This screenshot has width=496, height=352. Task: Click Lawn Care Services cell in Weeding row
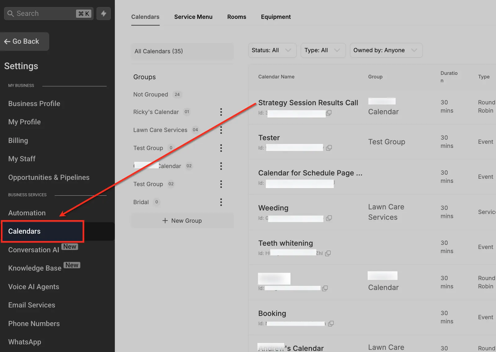pos(386,212)
